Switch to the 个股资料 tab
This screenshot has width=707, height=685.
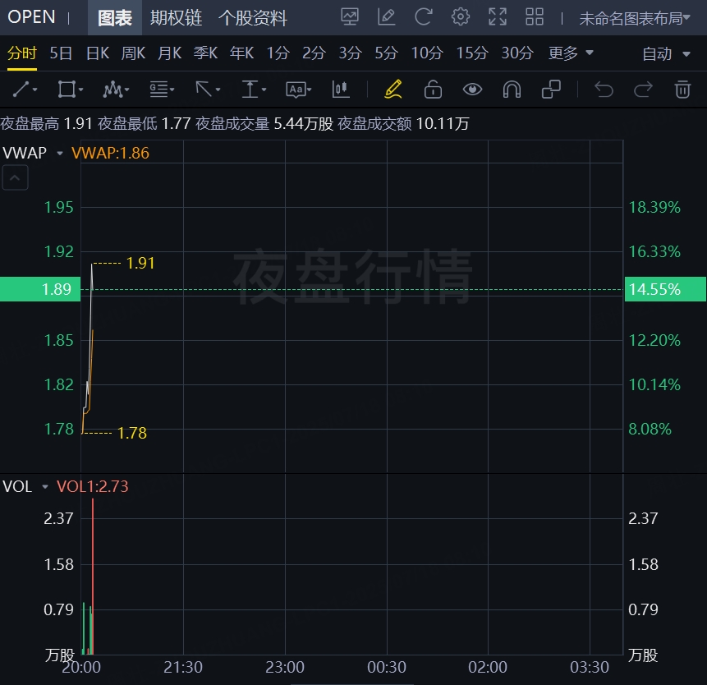(x=253, y=18)
